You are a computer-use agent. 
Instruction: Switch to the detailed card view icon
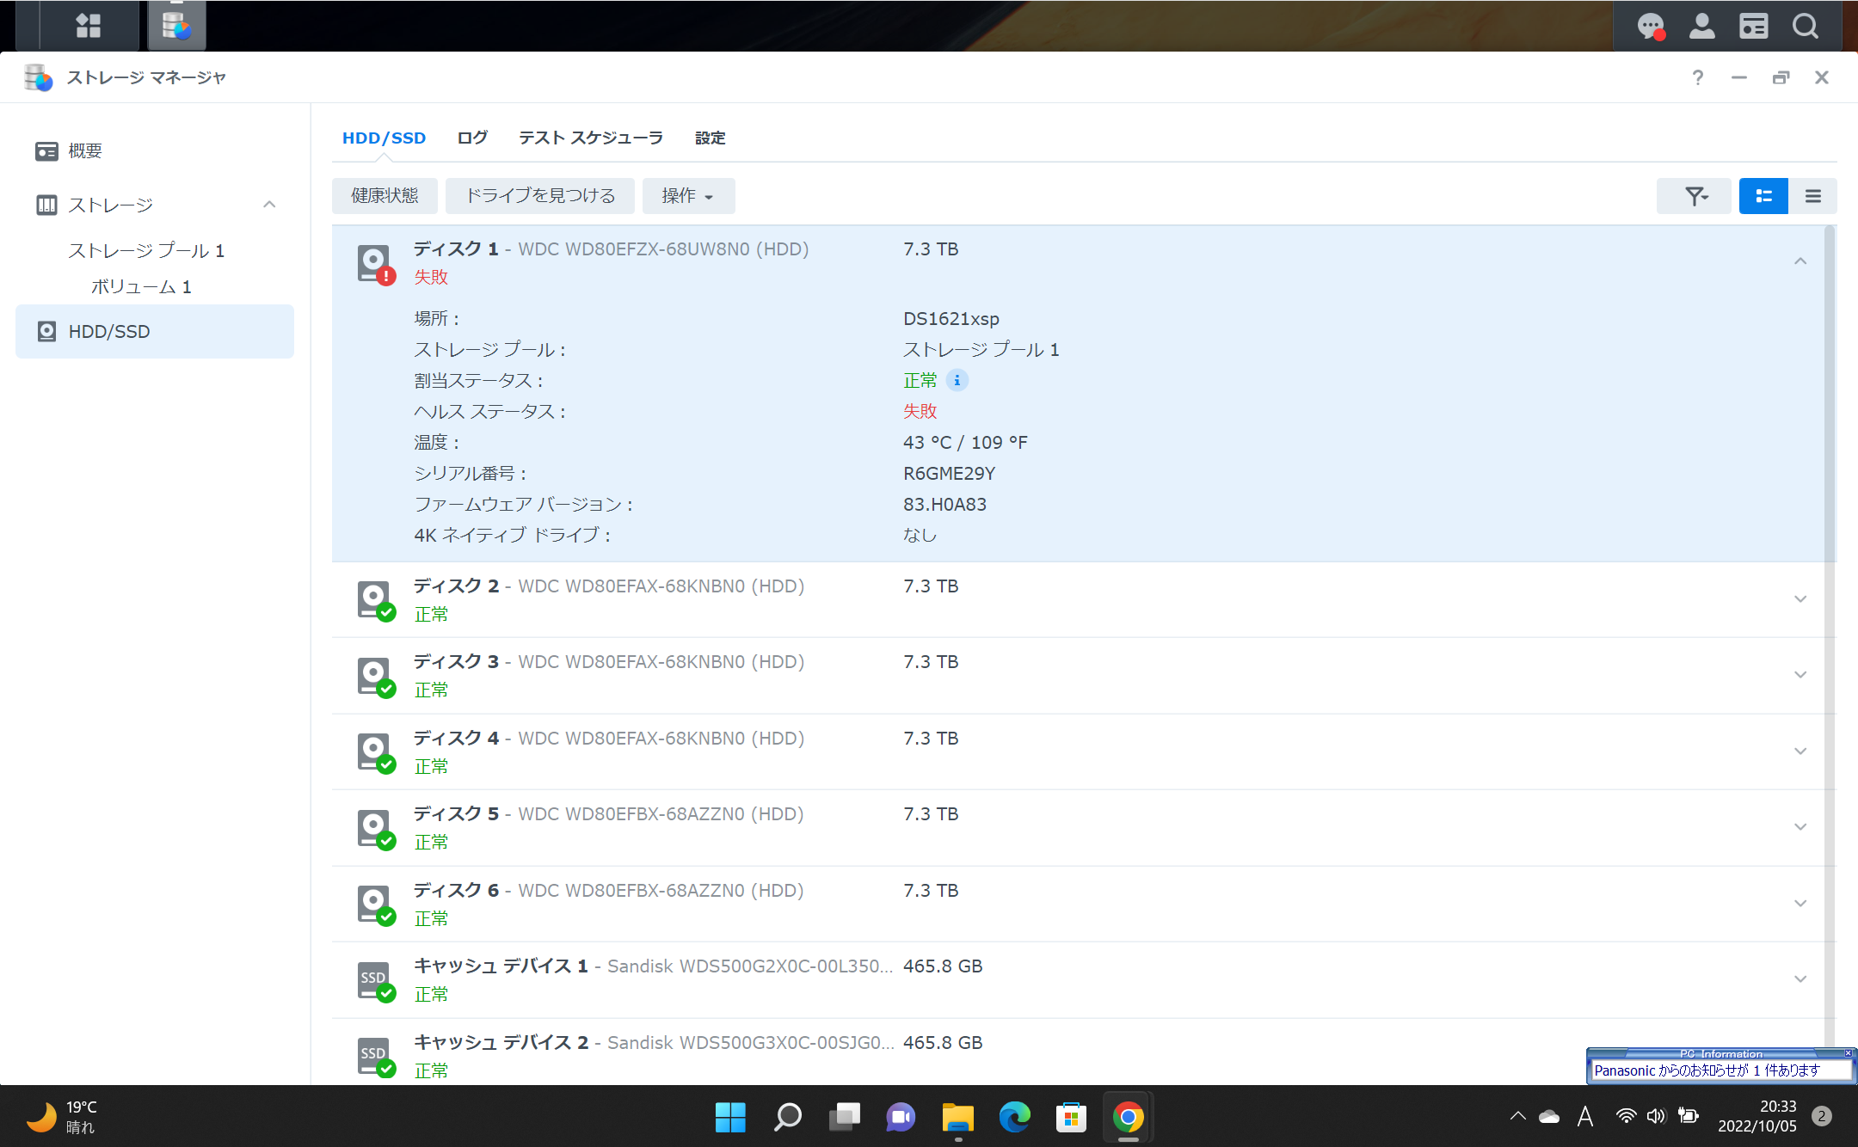(x=1763, y=196)
